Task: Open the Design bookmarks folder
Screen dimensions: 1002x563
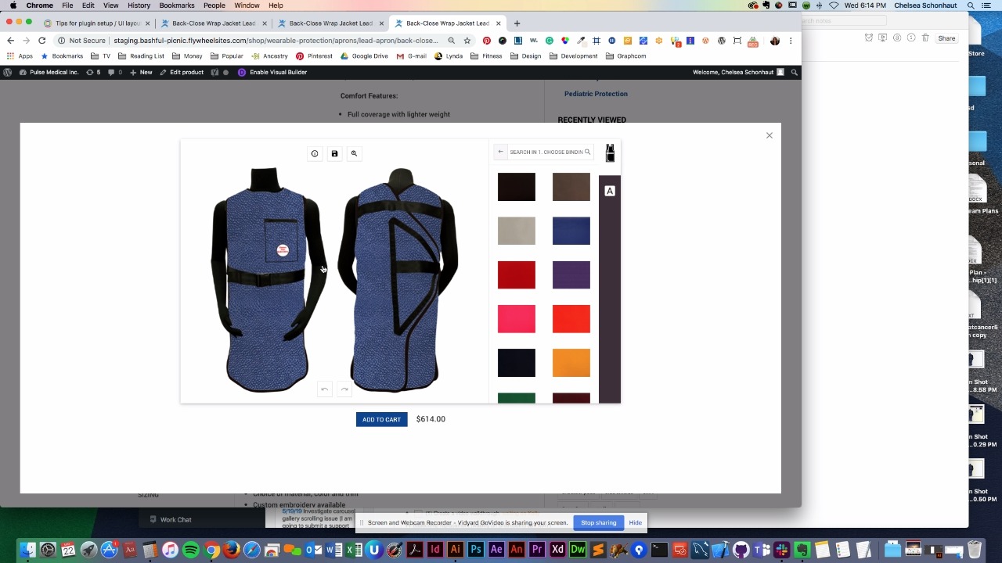Action: point(525,56)
